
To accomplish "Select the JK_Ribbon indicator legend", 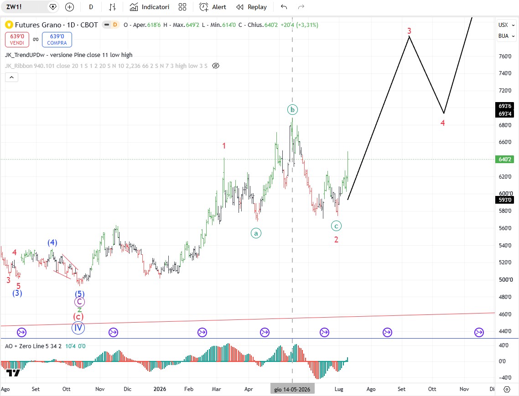I will 106,66.
